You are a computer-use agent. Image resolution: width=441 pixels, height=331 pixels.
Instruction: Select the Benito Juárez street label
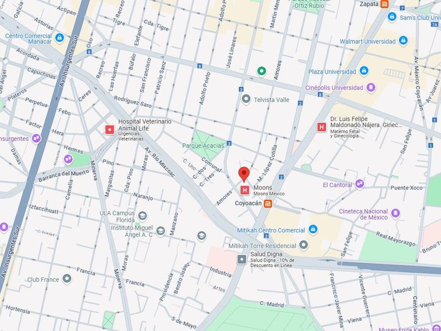click(182, 278)
